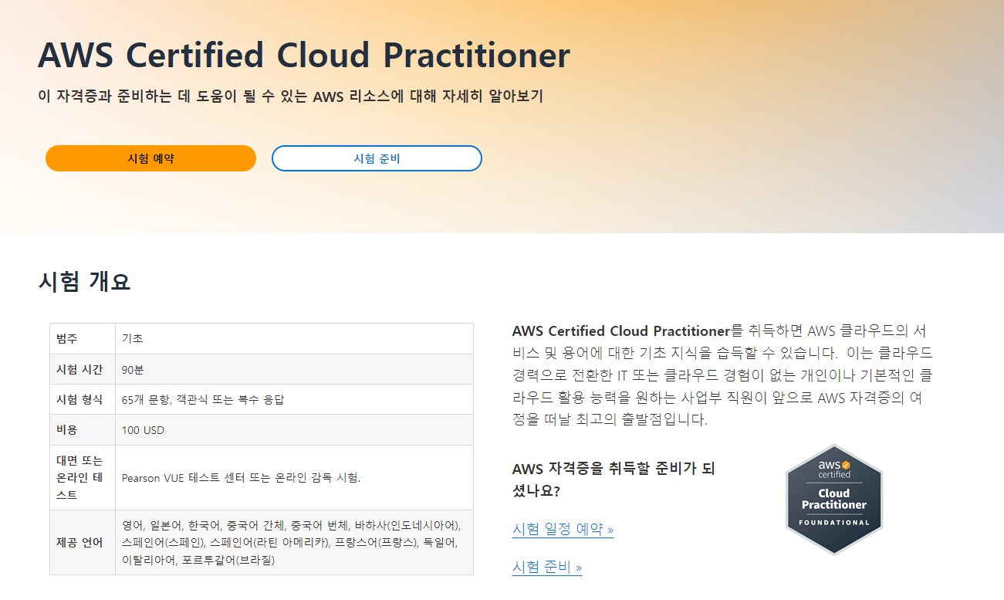
Task: Open the 시험 일정 예약 » link
Action: click(x=563, y=529)
